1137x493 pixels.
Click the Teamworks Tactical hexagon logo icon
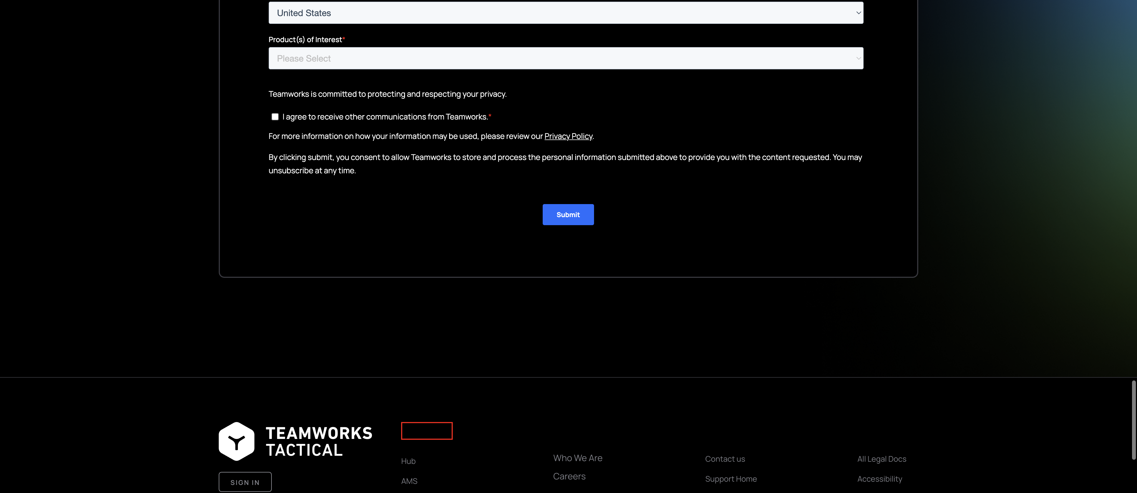tap(237, 441)
